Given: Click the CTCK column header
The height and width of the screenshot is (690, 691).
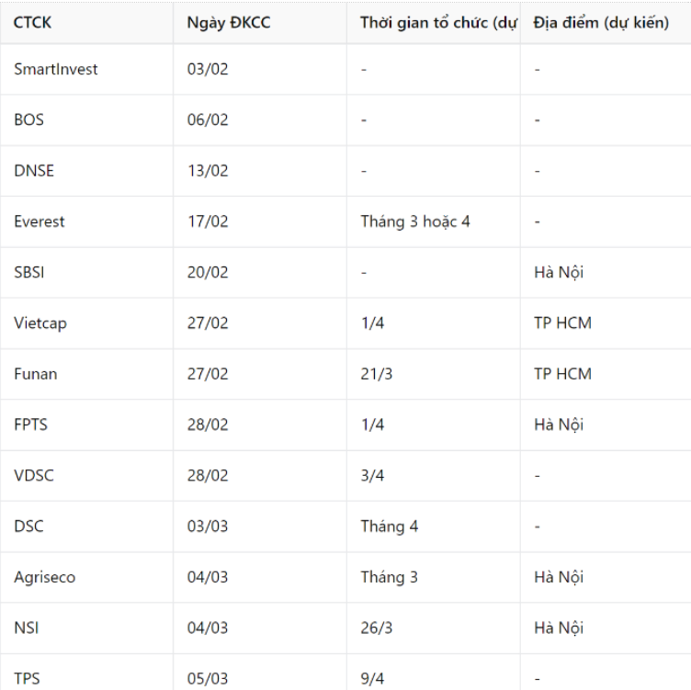Looking at the screenshot, I should (86, 23).
